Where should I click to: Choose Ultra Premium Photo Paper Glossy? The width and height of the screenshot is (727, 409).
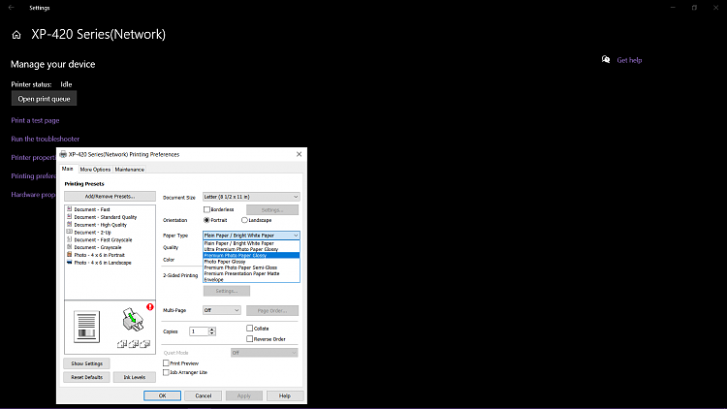point(251,249)
